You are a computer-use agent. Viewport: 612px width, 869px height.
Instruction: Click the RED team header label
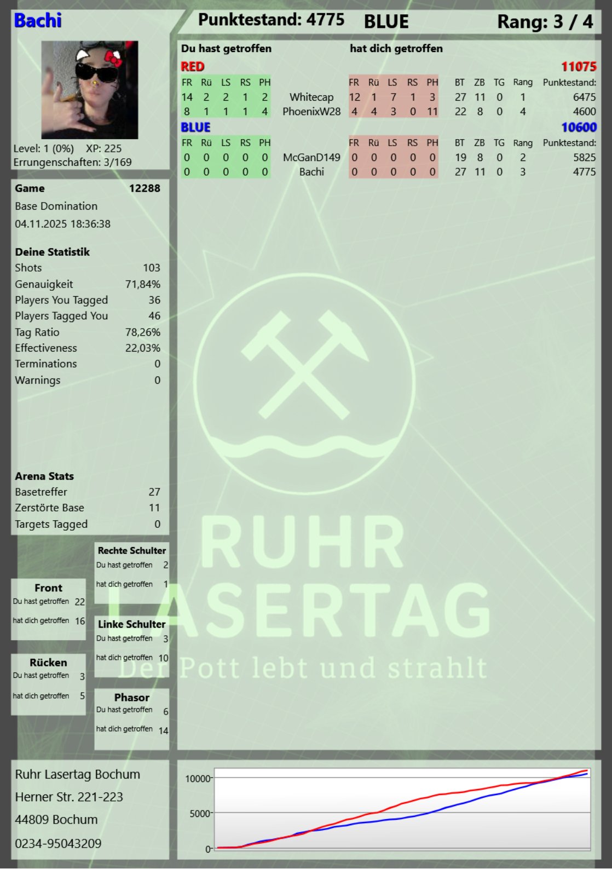193,67
